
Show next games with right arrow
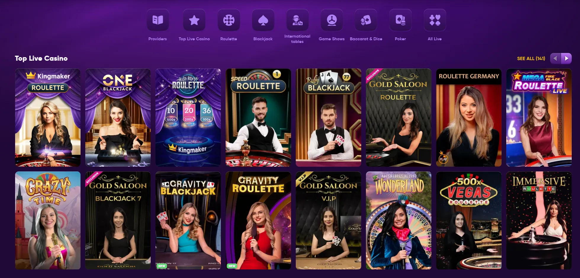(566, 58)
